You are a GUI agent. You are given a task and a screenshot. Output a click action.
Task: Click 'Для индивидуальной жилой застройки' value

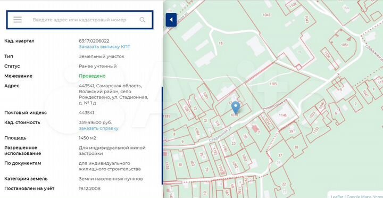coord(112,151)
